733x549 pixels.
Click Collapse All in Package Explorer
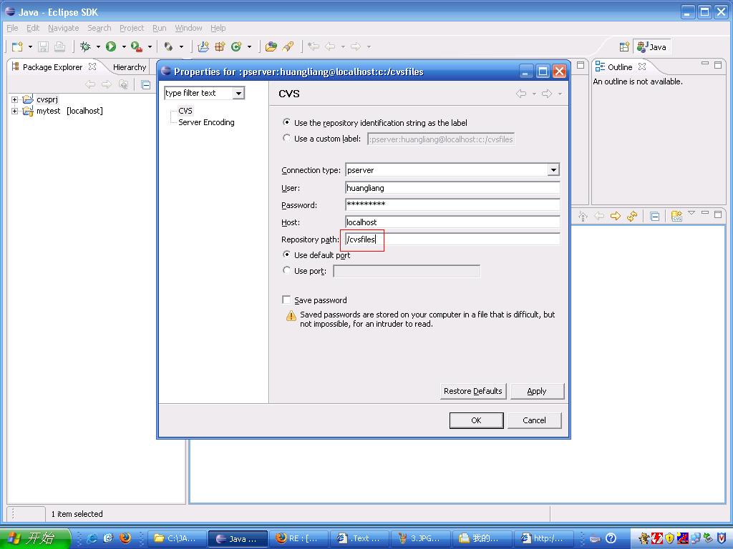point(146,84)
